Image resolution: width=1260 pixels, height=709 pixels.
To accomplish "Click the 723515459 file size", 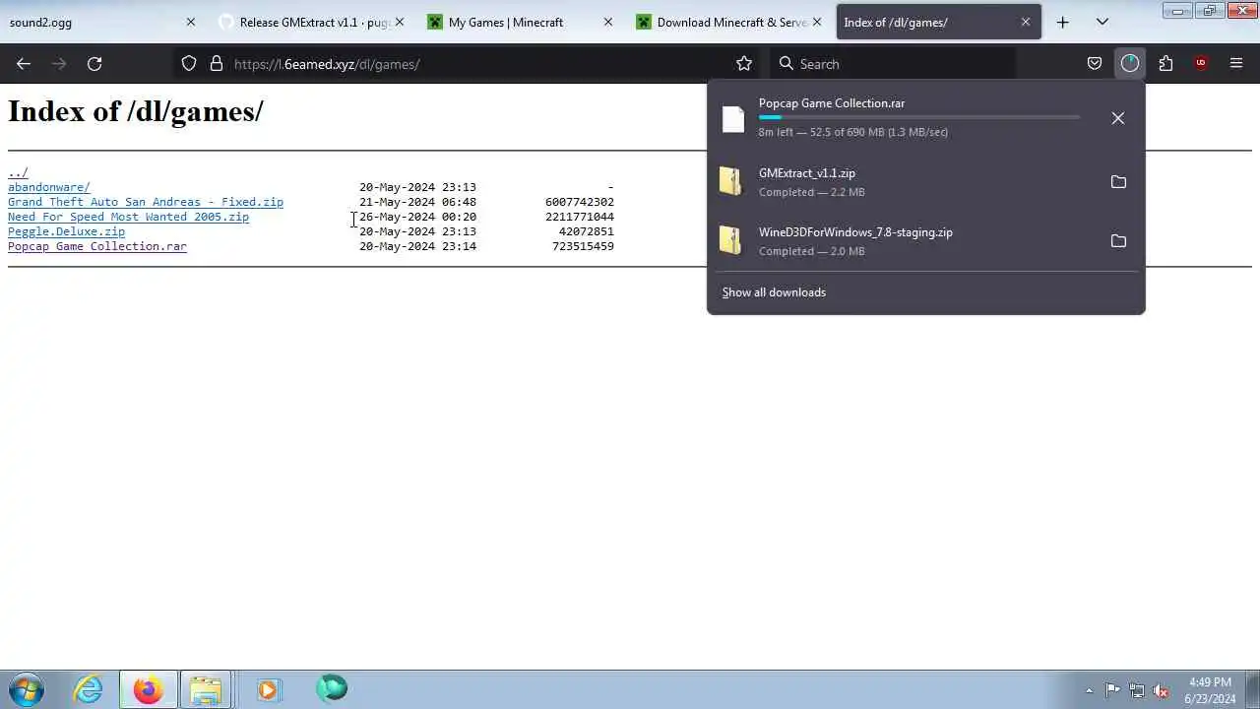I will pyautogui.click(x=583, y=246).
